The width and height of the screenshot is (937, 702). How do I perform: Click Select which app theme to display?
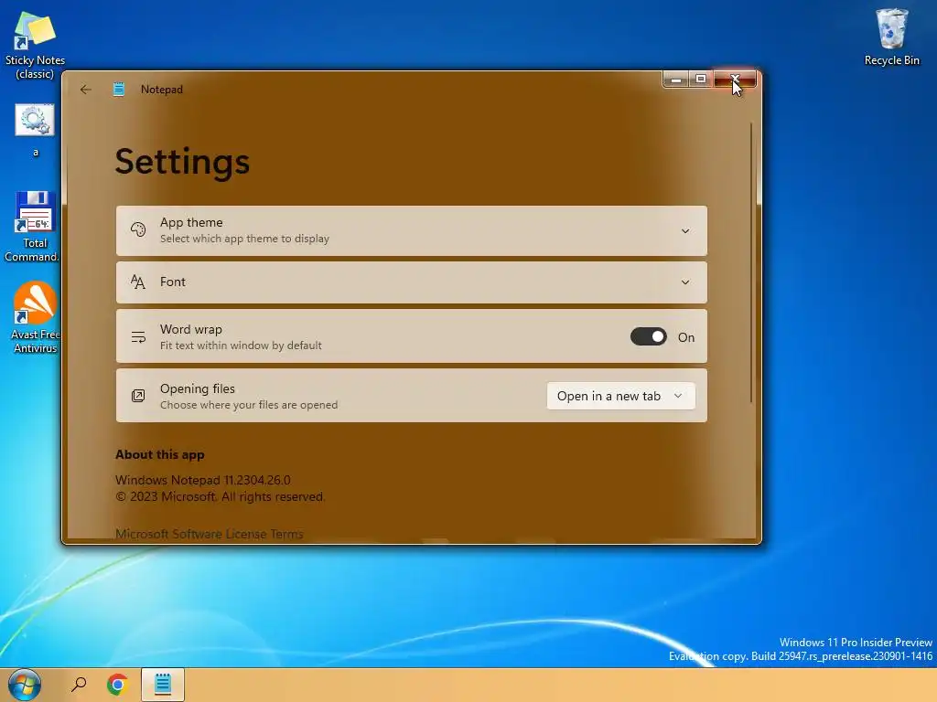click(244, 239)
